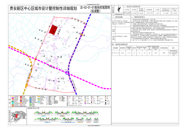Click the magenta circle symbol in legend
The width and height of the screenshot is (185, 131).
pyautogui.click(x=85, y=103)
